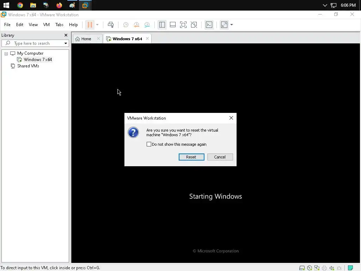Open the Windows Start button
This screenshot has height=271, width=361.
(6, 5)
